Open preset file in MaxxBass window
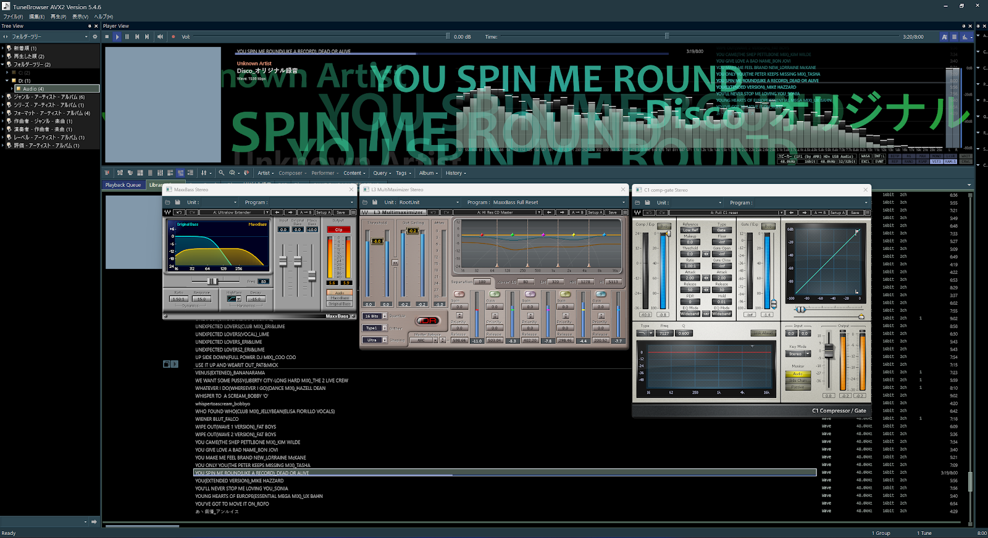 tap(167, 202)
